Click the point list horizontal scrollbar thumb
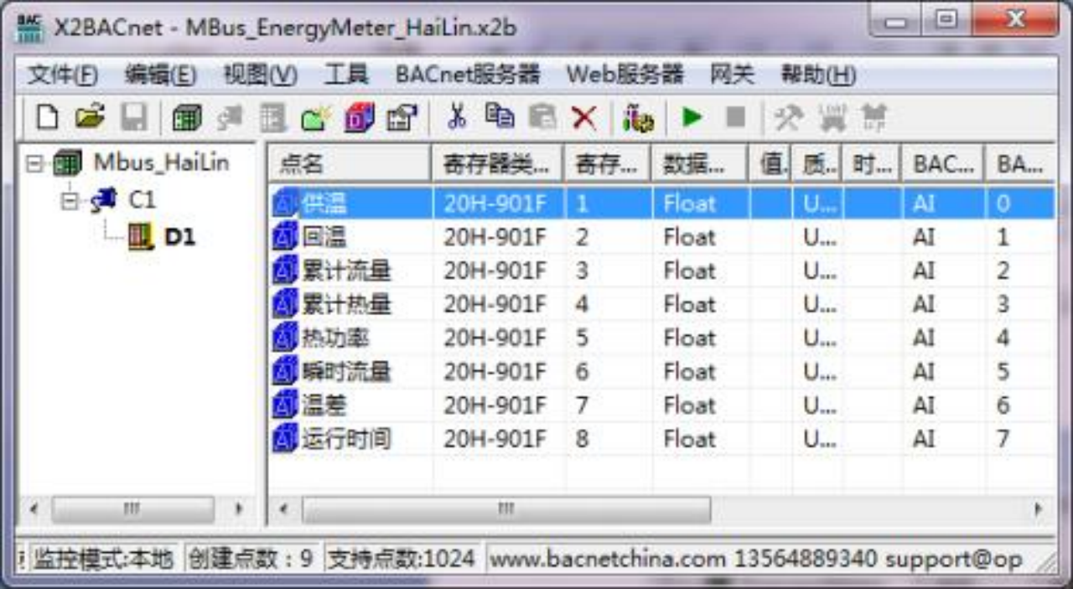Screen dimensions: 1073x589 (505, 509)
